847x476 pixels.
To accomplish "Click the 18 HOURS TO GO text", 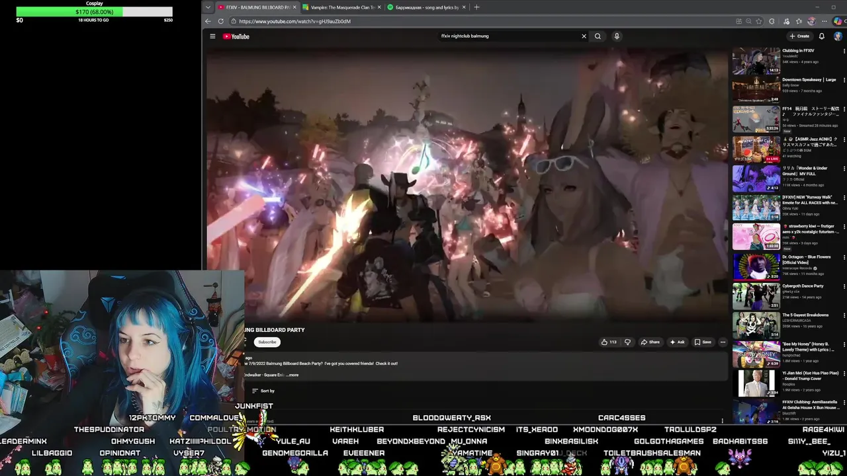I will [93, 20].
